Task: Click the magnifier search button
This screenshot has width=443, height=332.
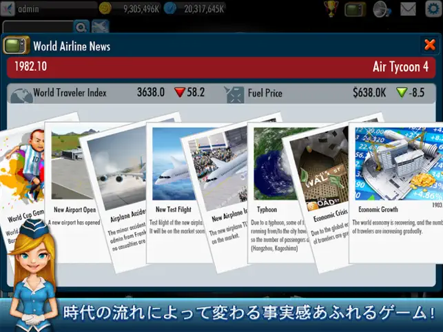Action: (x=81, y=27)
